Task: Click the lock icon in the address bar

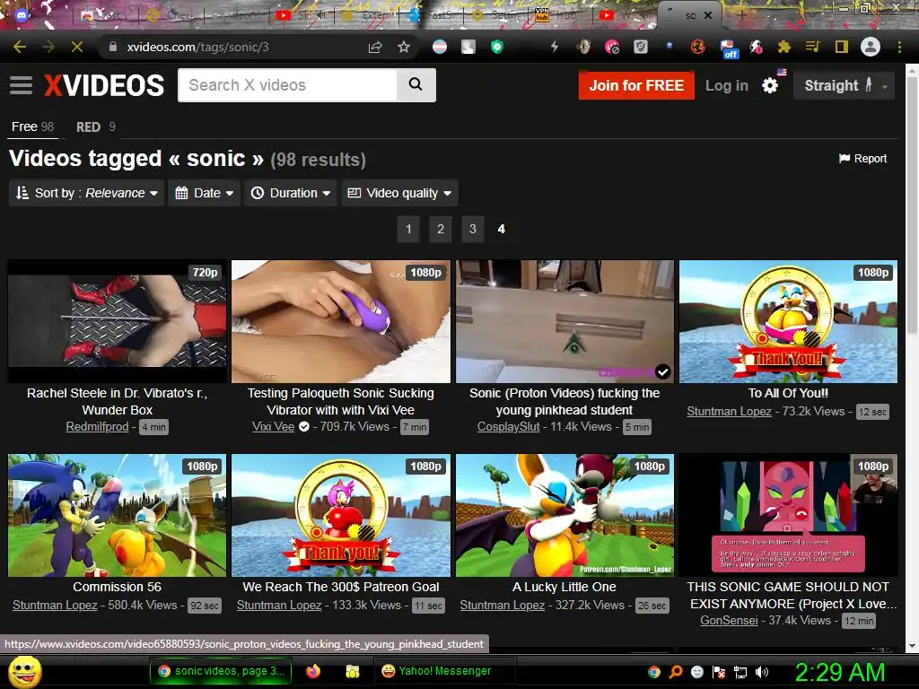Action: click(113, 47)
